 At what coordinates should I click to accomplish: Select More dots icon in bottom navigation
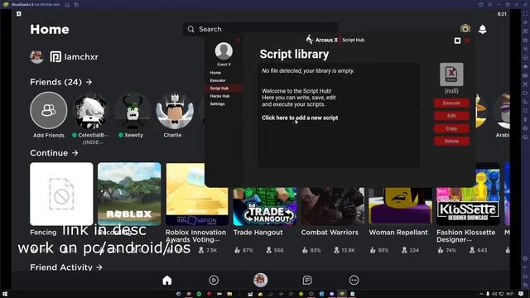(x=354, y=280)
